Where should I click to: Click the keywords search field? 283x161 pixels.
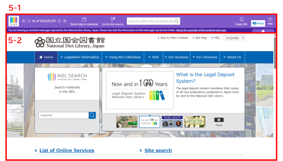point(63,116)
